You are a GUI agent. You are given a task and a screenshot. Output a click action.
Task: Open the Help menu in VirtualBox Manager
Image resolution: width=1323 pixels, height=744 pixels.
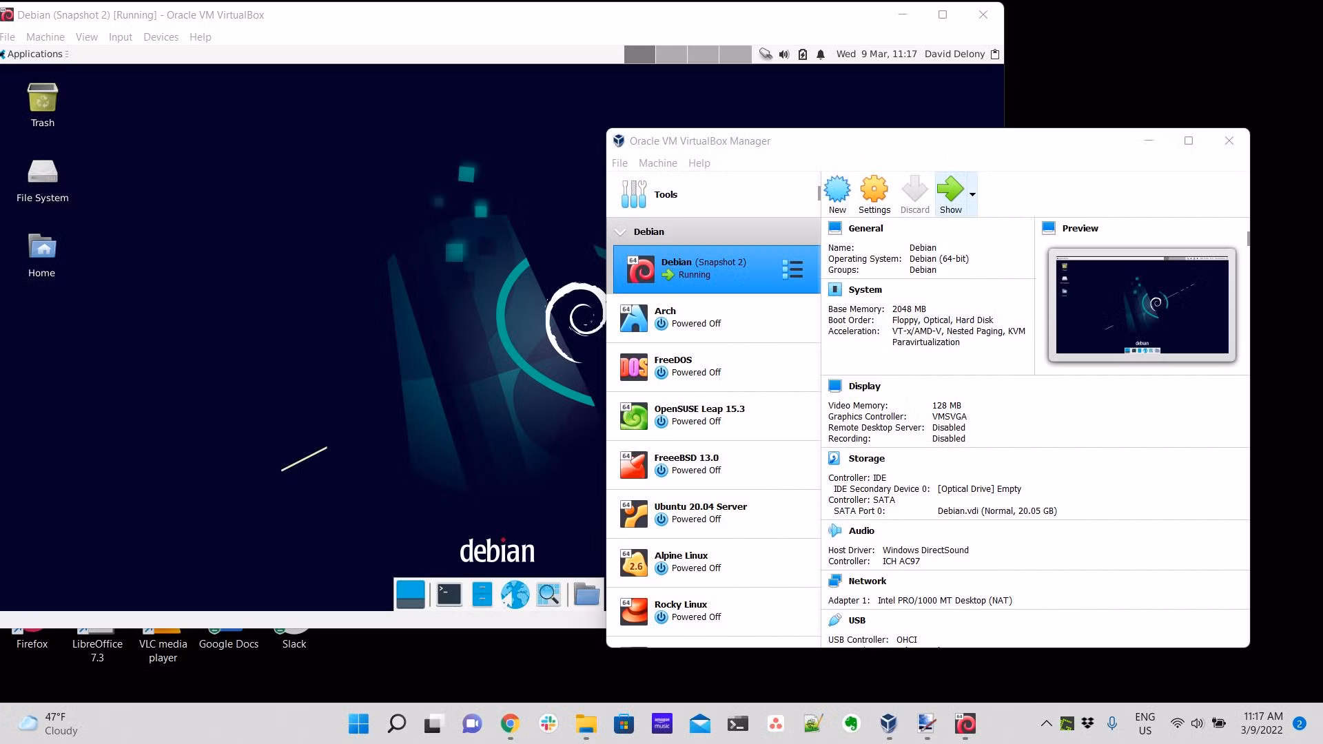(x=699, y=163)
